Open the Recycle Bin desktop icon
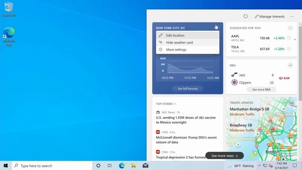This screenshot has height=170, width=302. [x=9, y=9]
